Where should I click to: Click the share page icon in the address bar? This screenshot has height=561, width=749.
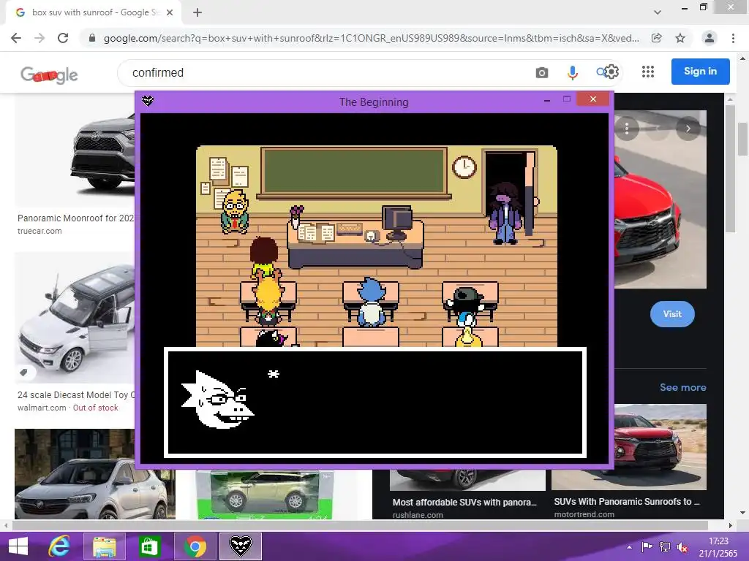point(657,38)
